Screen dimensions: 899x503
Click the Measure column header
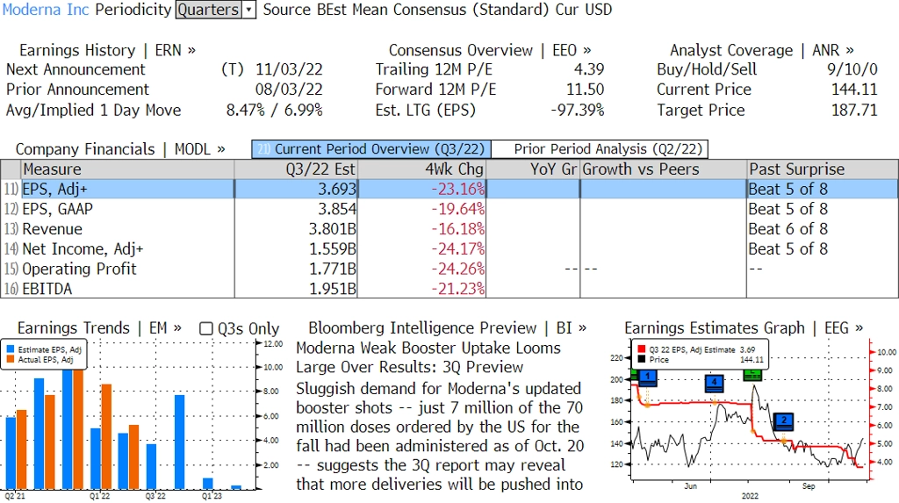[x=127, y=169]
